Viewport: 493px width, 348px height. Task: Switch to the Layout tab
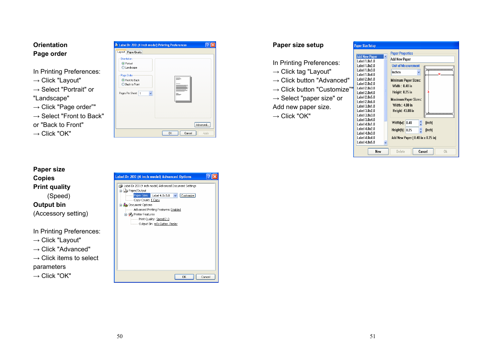point(121,52)
